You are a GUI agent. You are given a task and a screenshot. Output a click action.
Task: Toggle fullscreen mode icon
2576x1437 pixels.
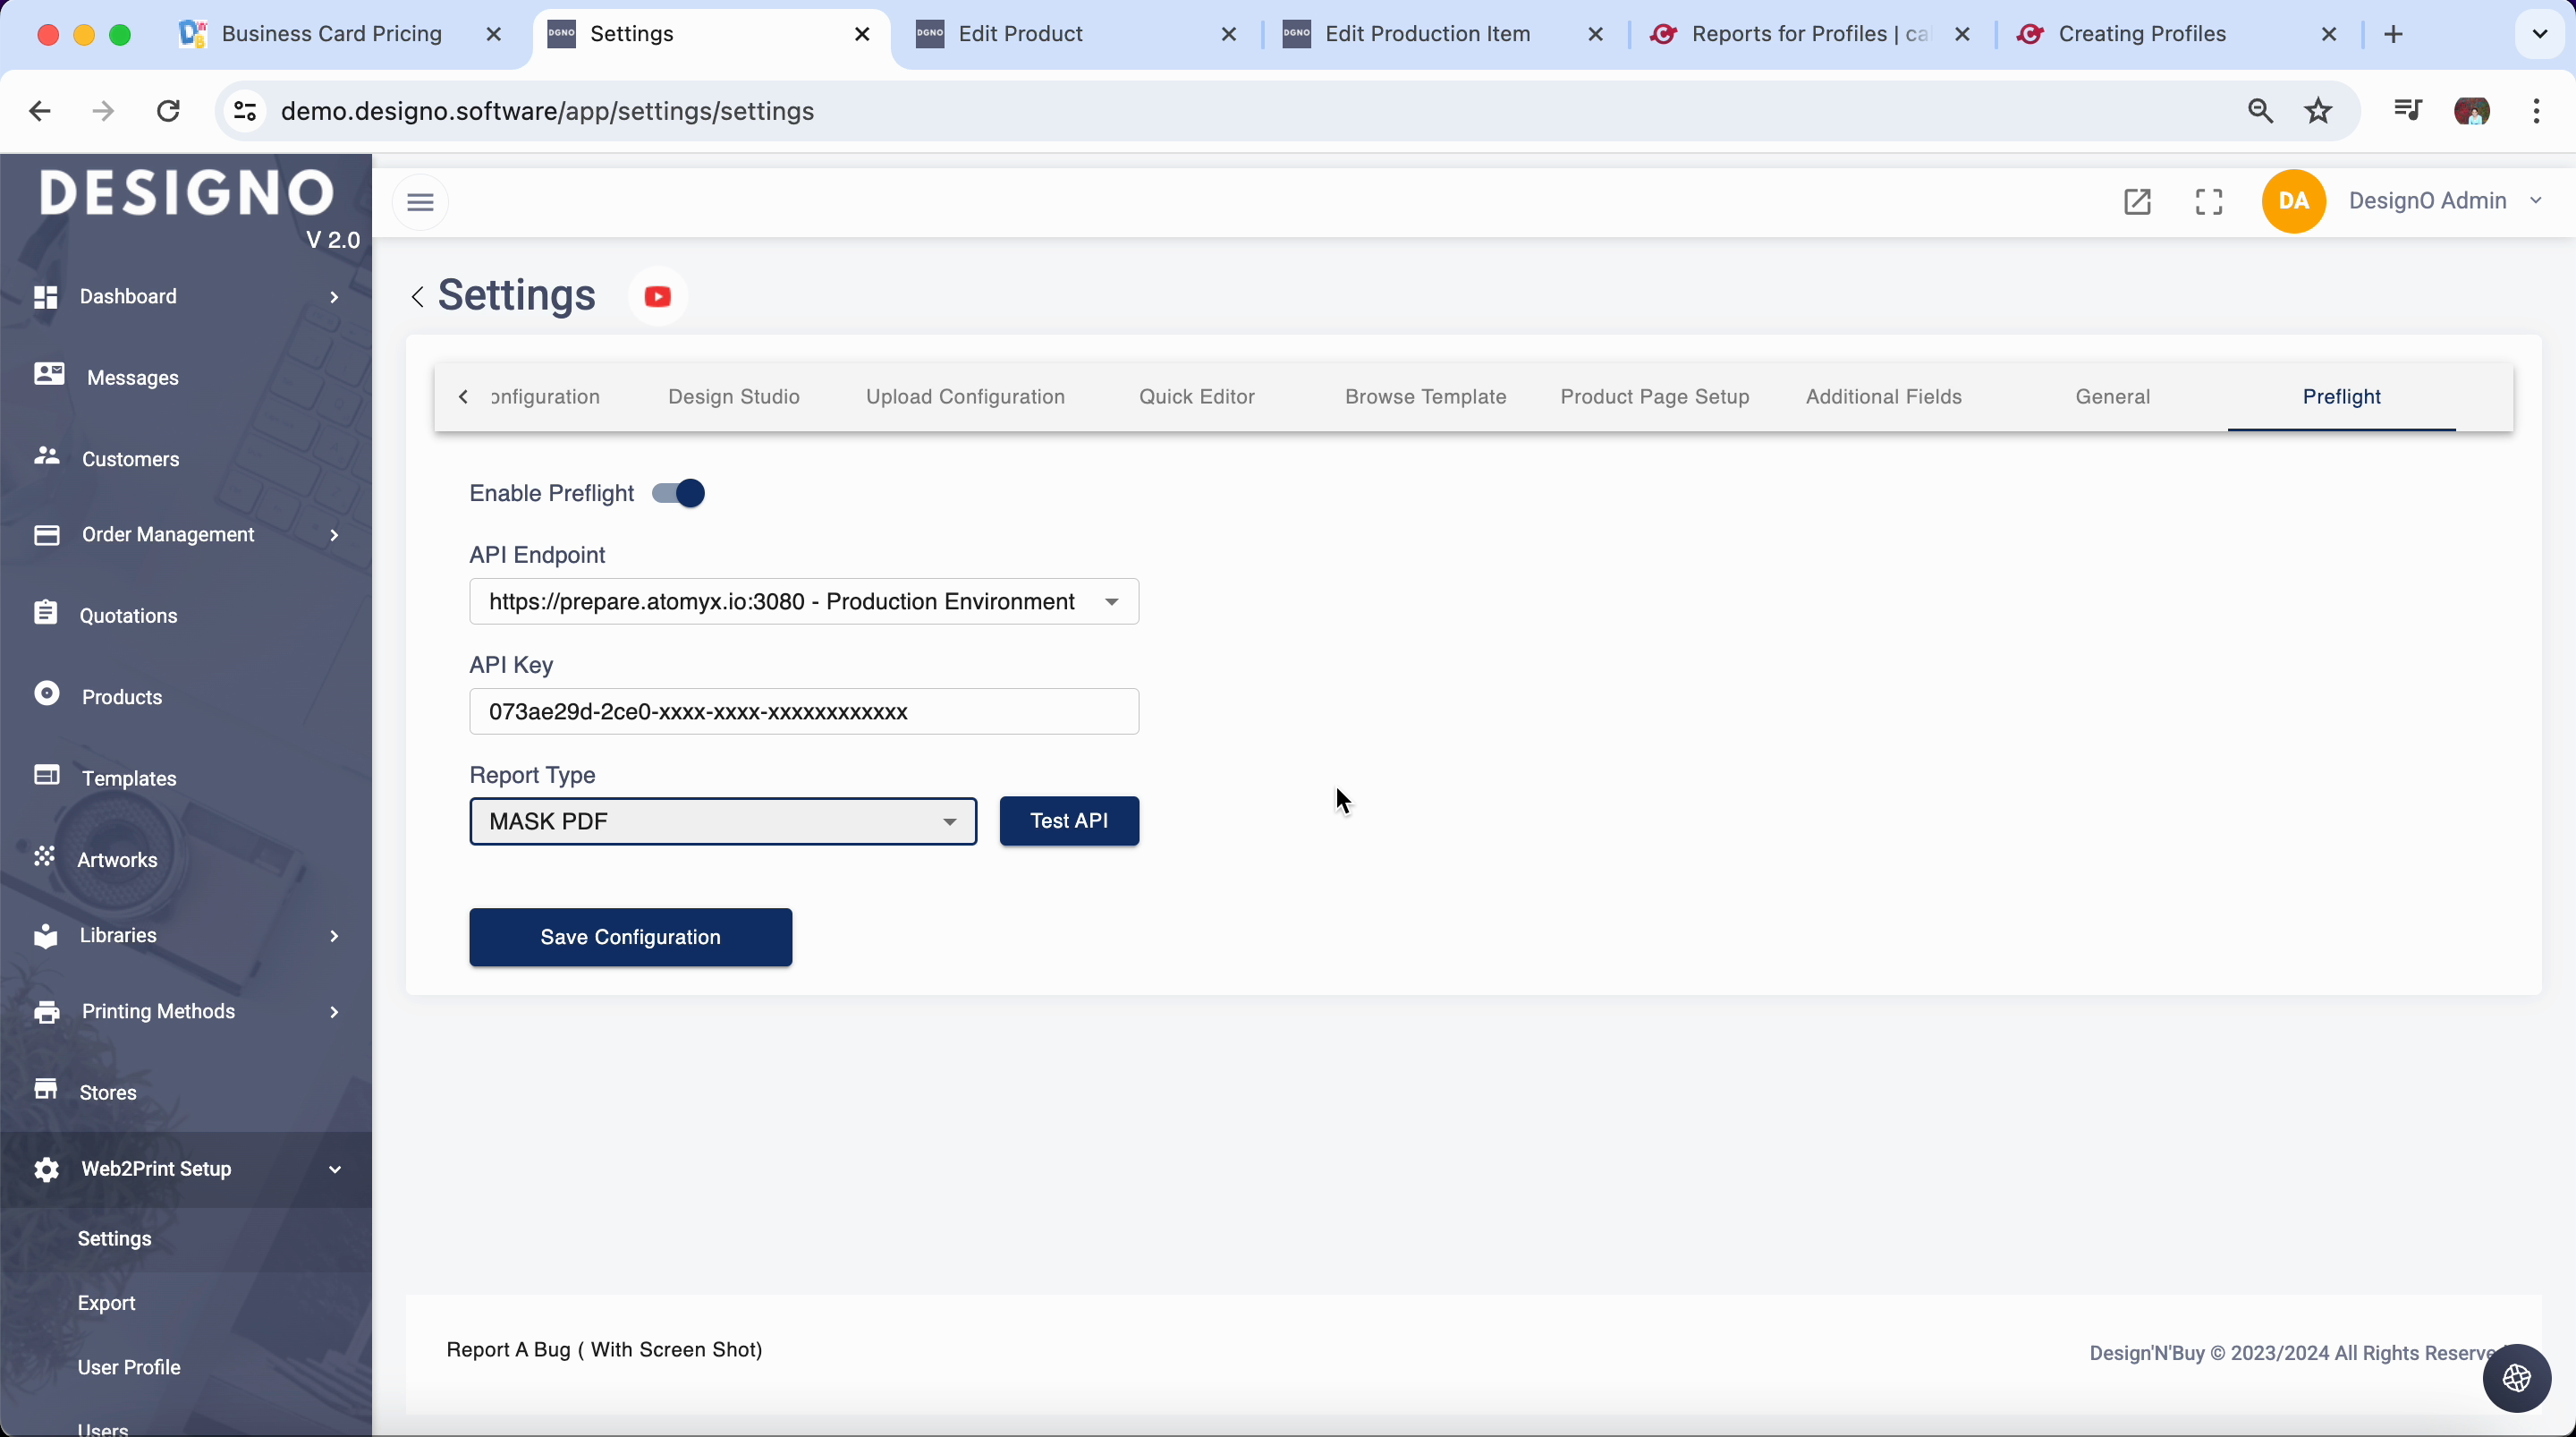[2209, 201]
